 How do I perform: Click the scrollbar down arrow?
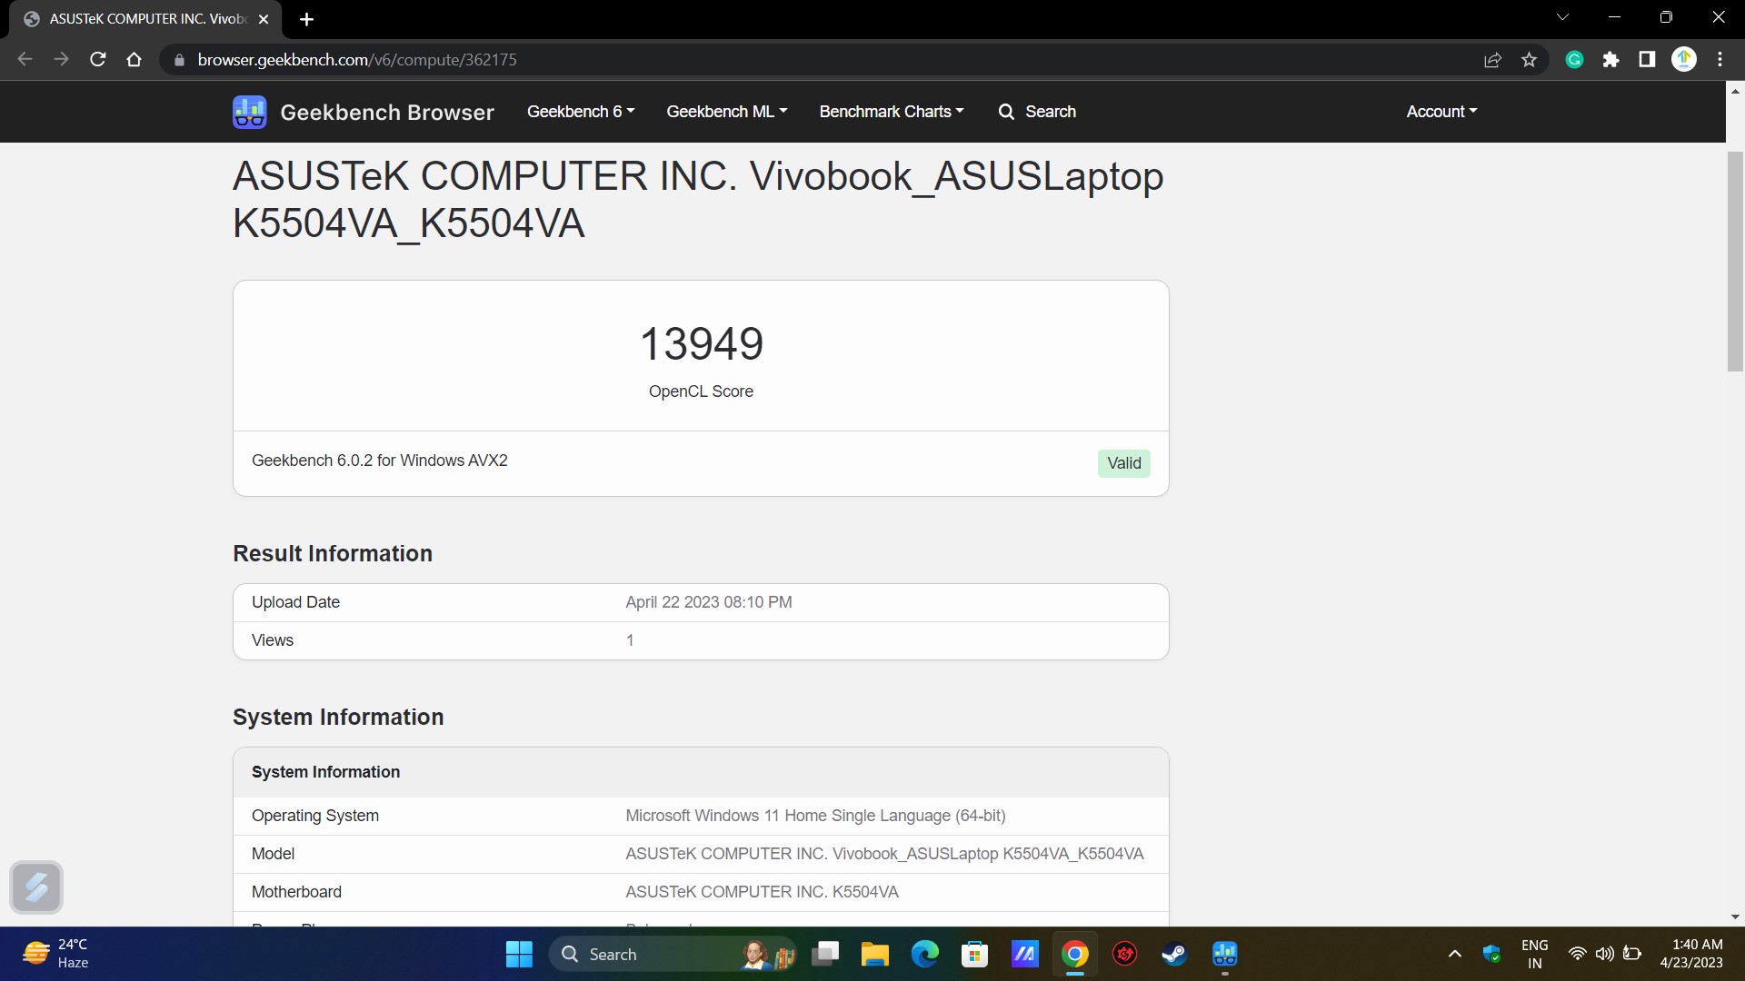click(x=1735, y=917)
